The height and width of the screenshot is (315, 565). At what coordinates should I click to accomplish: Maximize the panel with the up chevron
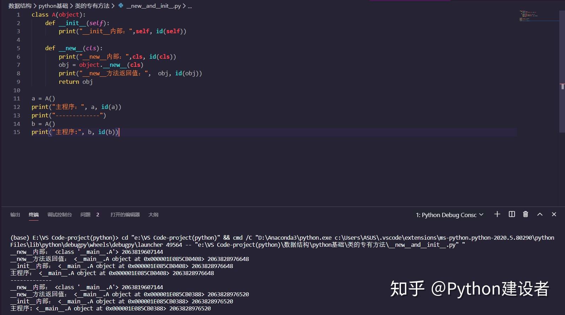coord(540,214)
